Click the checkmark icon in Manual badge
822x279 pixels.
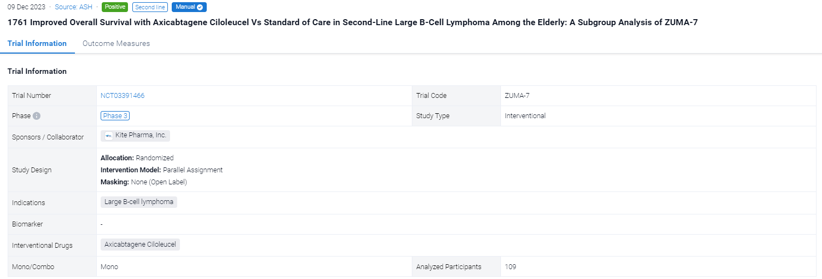coord(200,7)
